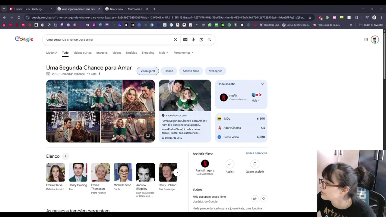Search by image with the Lens icon
This screenshot has height=217, width=386.
tap(201, 39)
